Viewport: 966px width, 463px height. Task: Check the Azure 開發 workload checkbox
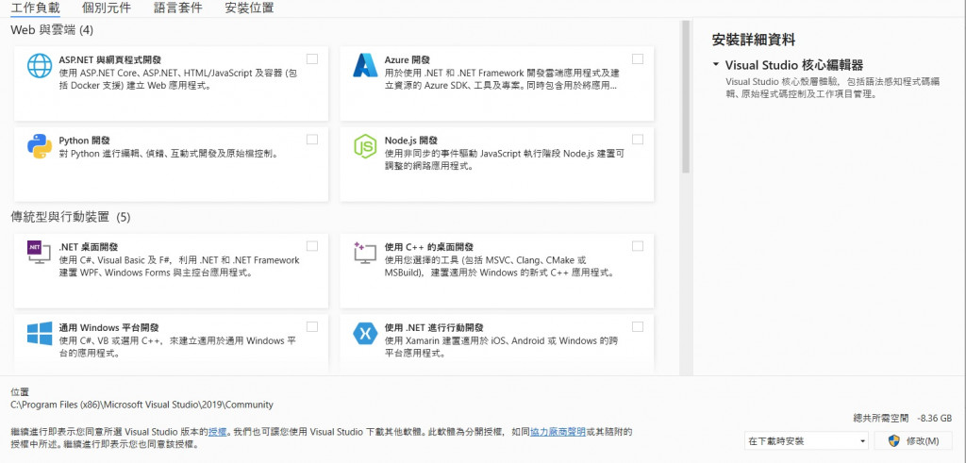[638, 59]
